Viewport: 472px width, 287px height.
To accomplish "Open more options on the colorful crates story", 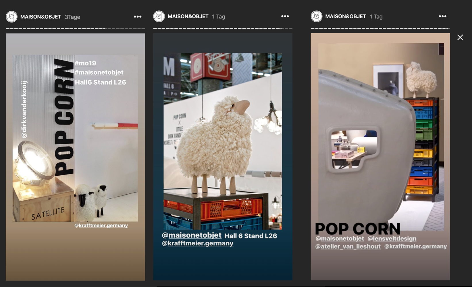I will (443, 16).
